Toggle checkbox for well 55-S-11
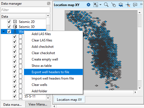Viewport: 144px width, 108px height. [15, 96]
